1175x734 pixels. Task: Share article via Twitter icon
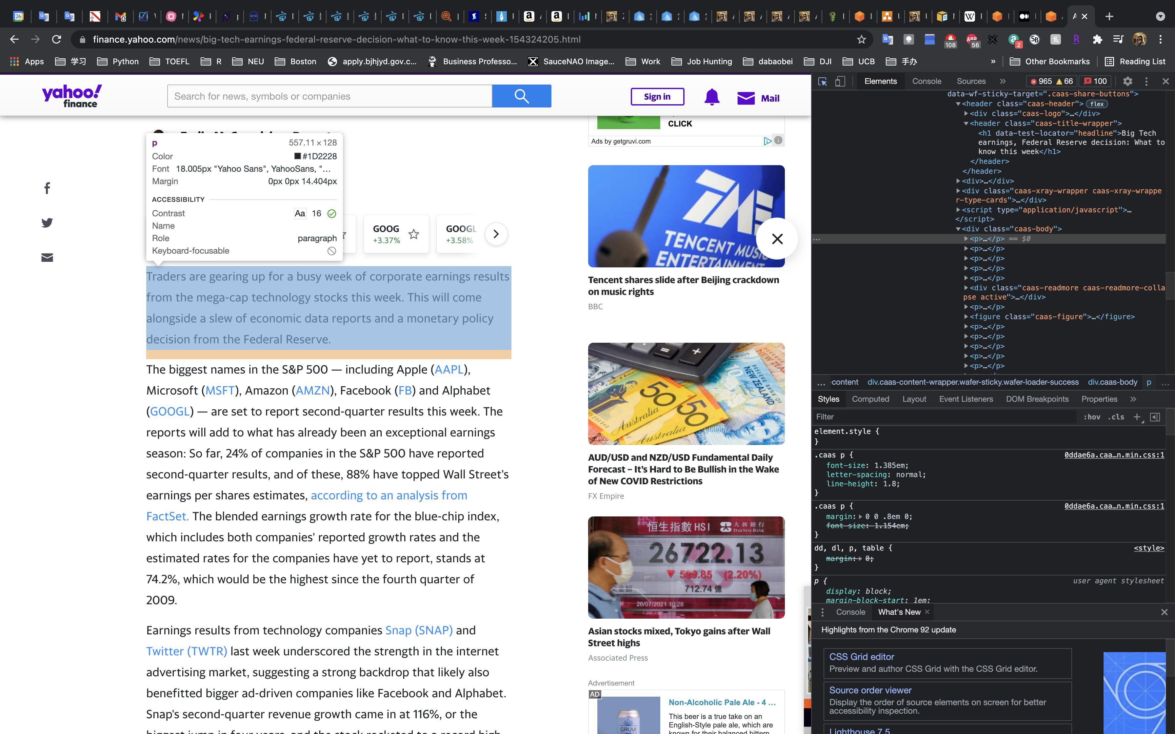tap(47, 223)
